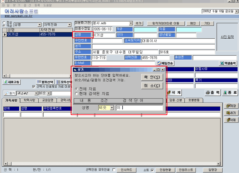Viewport: 239px width, 173px height.
Task: Click the 추가 add icon on right panel
Action: (x=227, y=113)
